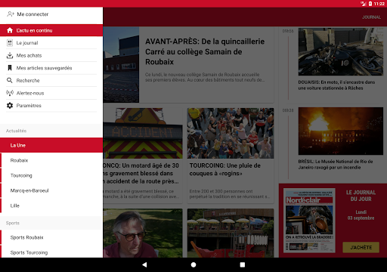The height and width of the screenshot is (272, 387).
Task: Open the Paramètres gear icon
Action: pyautogui.click(x=10, y=106)
